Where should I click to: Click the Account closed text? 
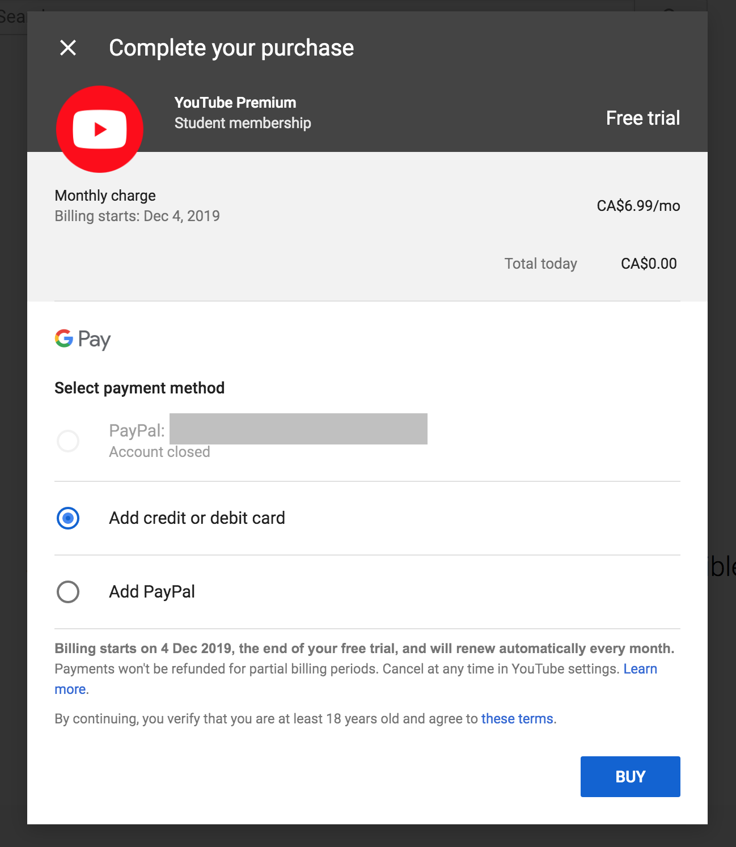(159, 452)
